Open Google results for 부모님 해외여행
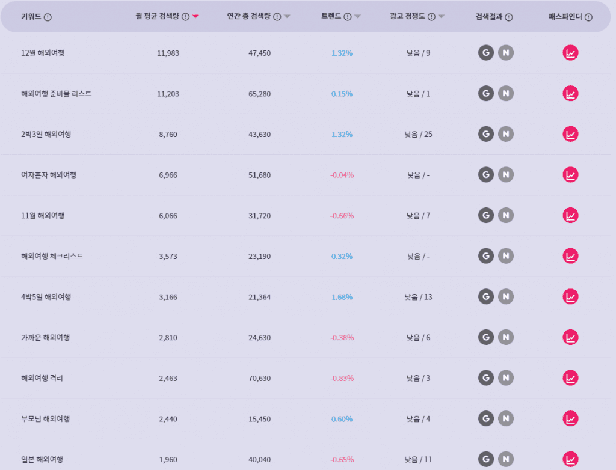The width and height of the screenshot is (616, 470). (486, 418)
